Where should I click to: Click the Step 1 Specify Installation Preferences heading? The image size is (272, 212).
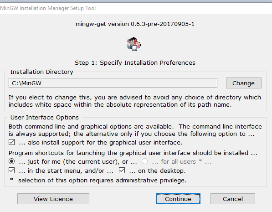(x=135, y=62)
